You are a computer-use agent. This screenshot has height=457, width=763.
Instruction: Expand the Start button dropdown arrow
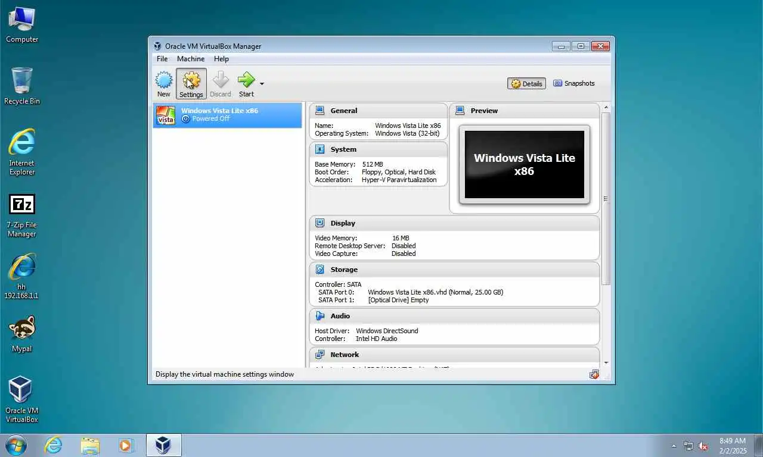coord(262,84)
